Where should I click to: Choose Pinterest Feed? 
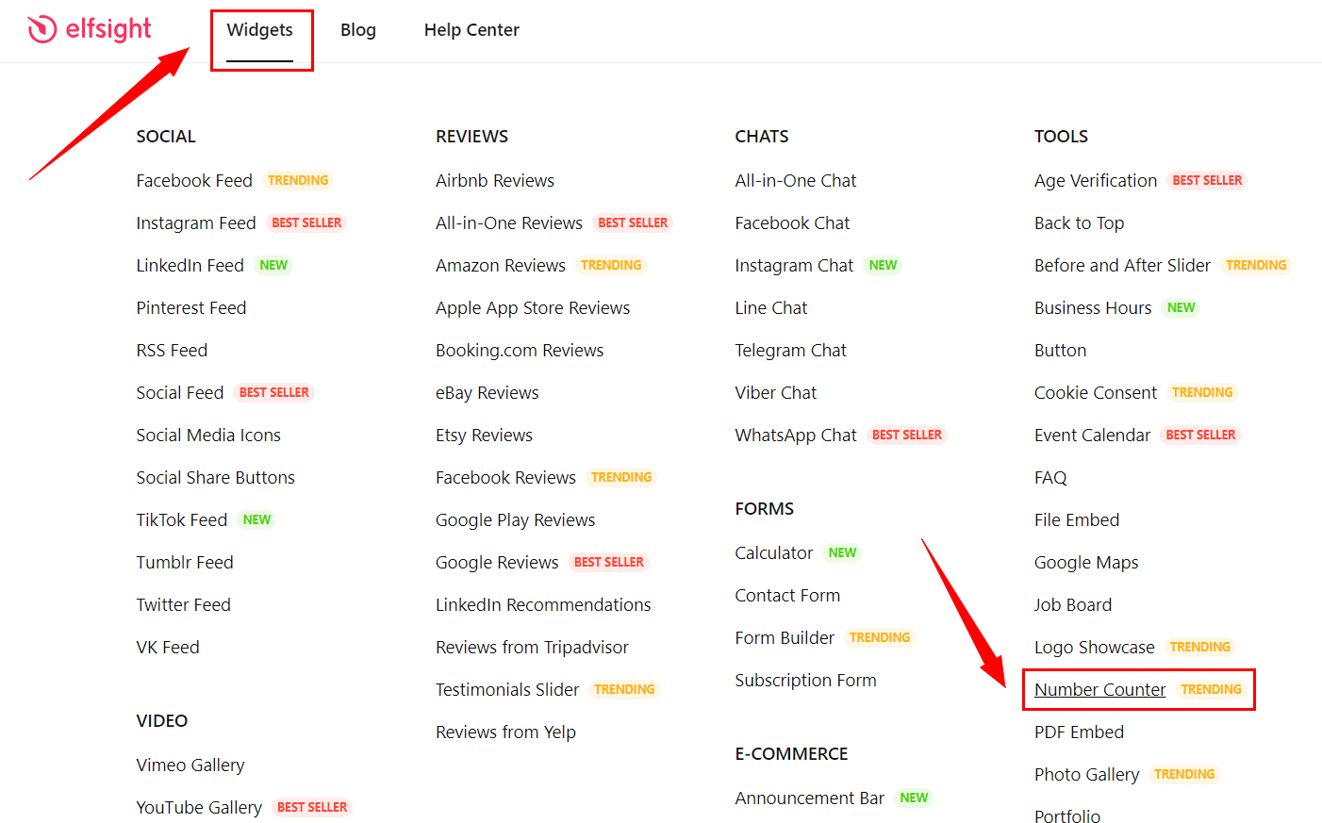[190, 307]
